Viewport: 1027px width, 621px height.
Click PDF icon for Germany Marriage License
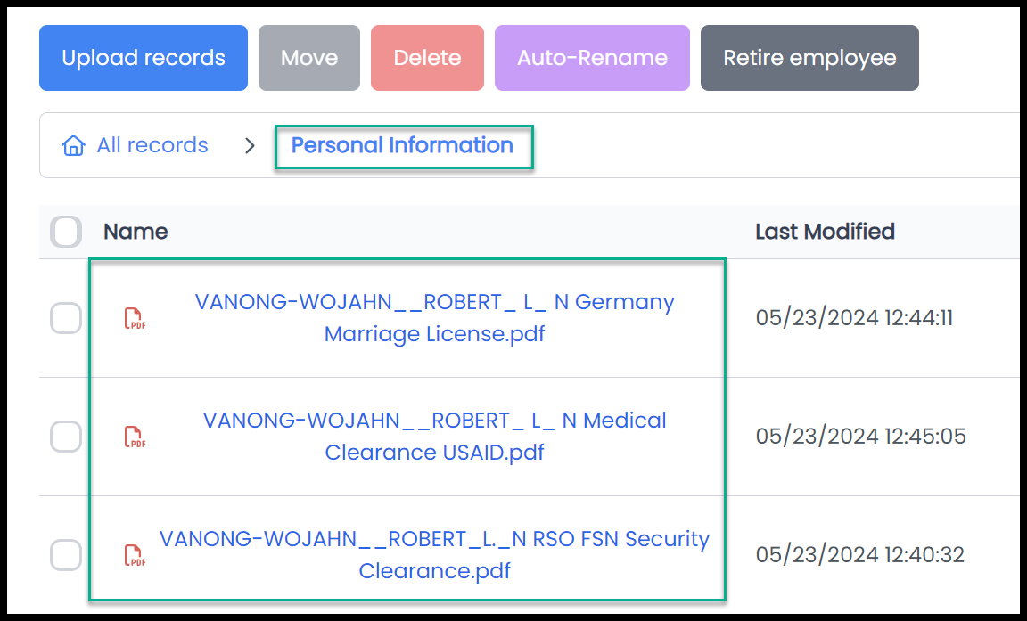pos(135,318)
